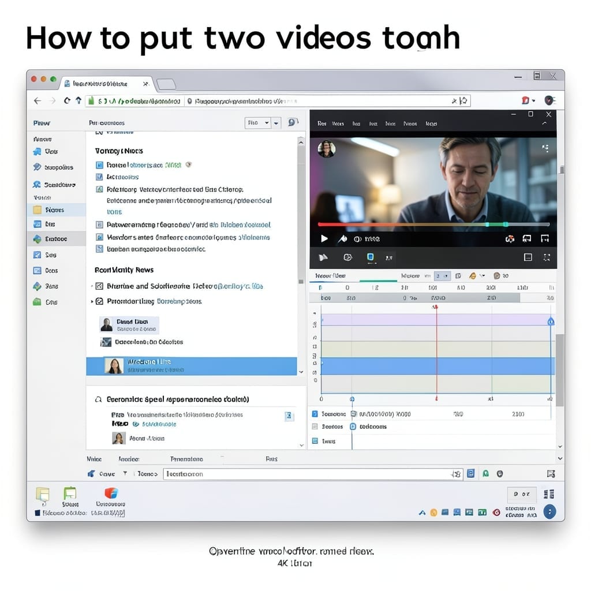Toggle the square icon in first track row
Screen dimensions: 591x591
click(354, 414)
